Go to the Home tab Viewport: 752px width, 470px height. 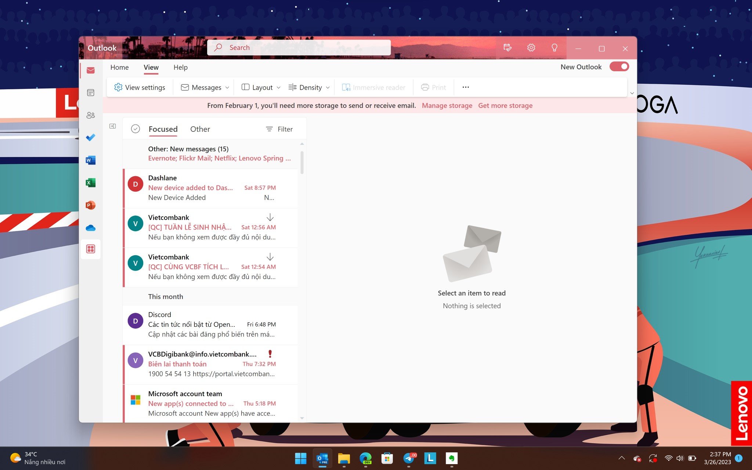click(119, 67)
